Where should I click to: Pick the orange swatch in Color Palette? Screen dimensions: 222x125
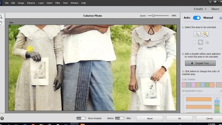pos(212,85)
